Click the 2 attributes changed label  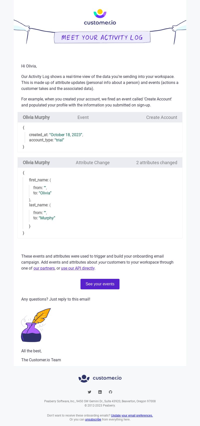(157, 163)
